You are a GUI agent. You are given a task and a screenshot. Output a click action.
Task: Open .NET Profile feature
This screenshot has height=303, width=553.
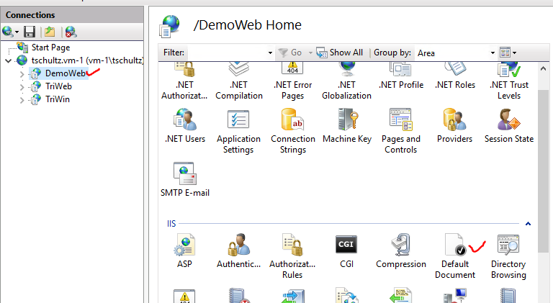(401, 76)
